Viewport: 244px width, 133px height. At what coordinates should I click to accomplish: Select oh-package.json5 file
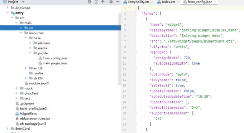pos(33,124)
